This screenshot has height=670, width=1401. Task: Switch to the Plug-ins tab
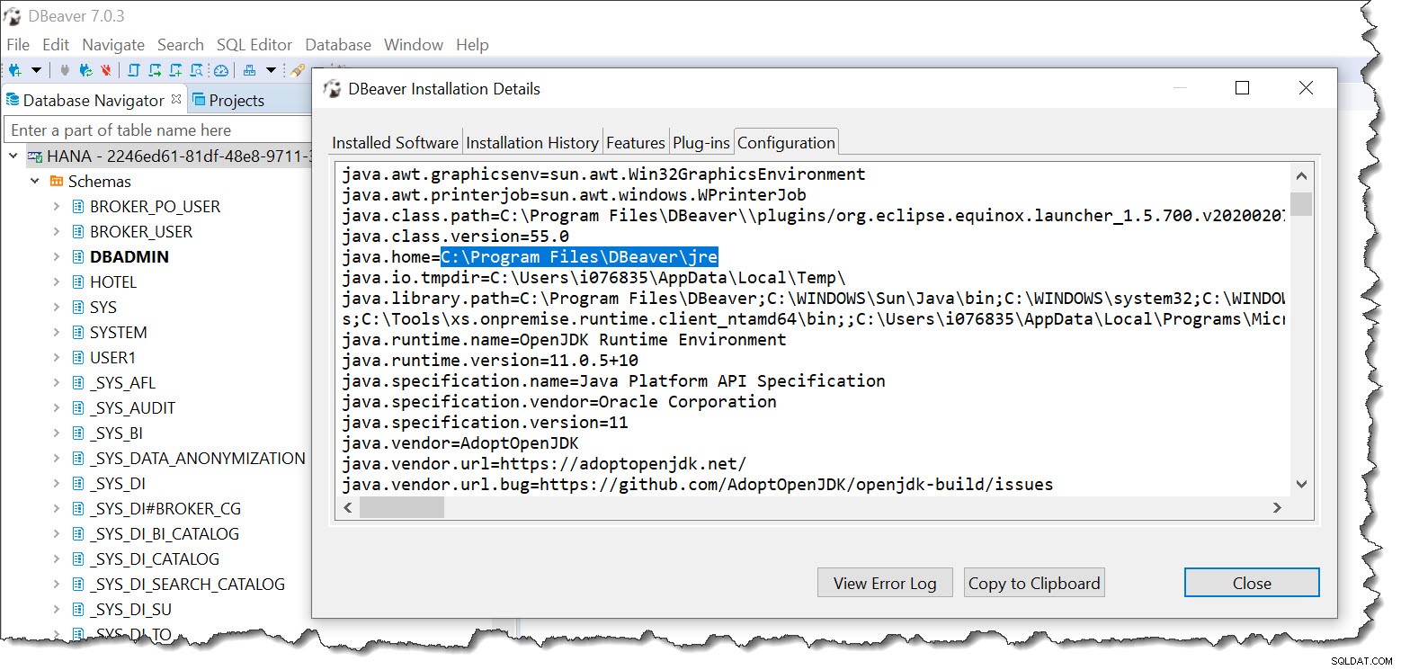point(701,142)
